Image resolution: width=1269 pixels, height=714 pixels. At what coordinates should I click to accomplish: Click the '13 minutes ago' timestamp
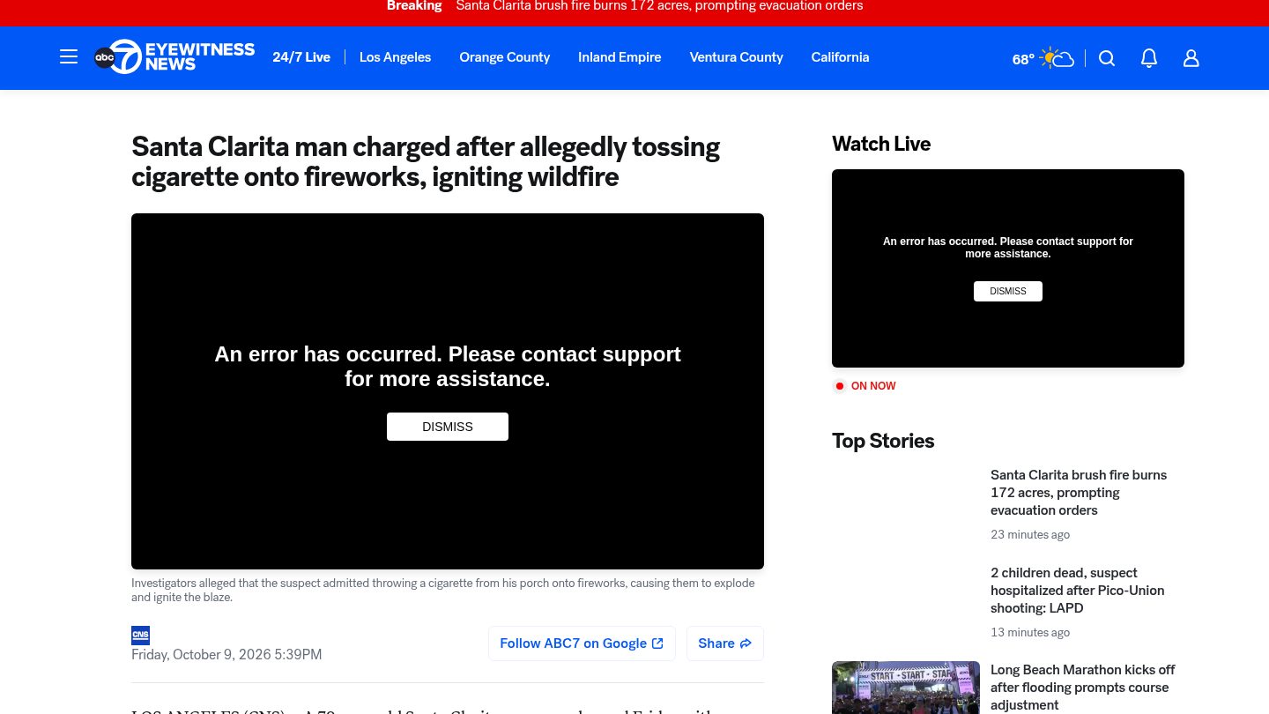1030,633
